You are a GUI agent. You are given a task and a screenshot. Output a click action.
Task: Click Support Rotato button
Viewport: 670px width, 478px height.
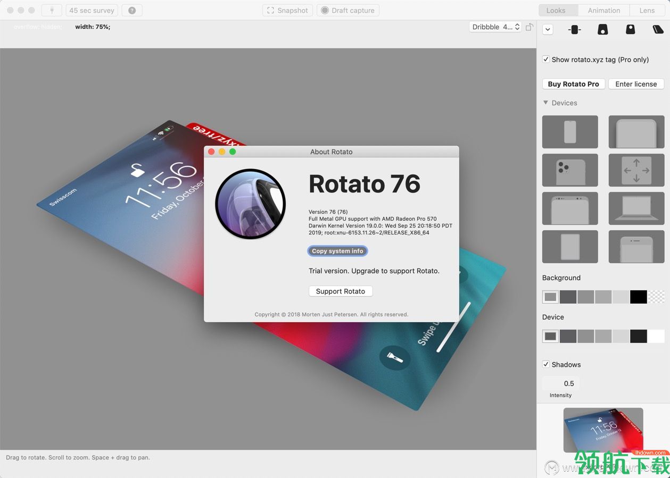[341, 291]
